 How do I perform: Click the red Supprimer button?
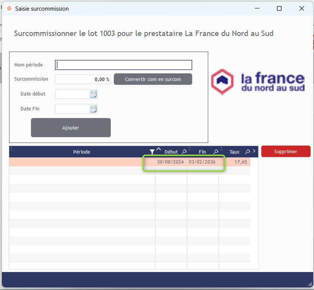click(x=286, y=151)
